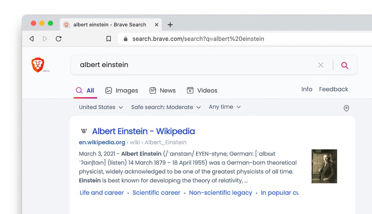The image size is (372, 214).
Task: Click the location pin icon
Action: 346,108
